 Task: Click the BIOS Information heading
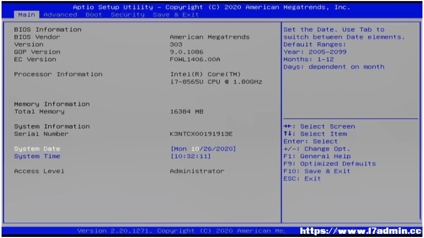point(47,29)
